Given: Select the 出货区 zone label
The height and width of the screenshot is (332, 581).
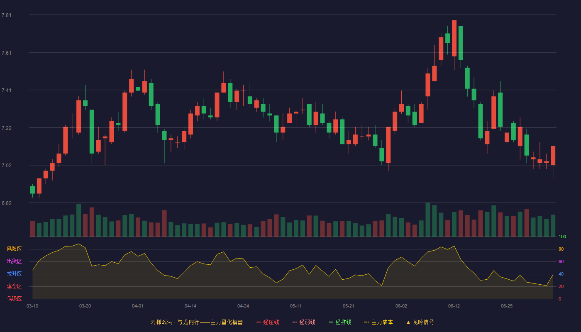Looking at the screenshot, I should click(14, 261).
